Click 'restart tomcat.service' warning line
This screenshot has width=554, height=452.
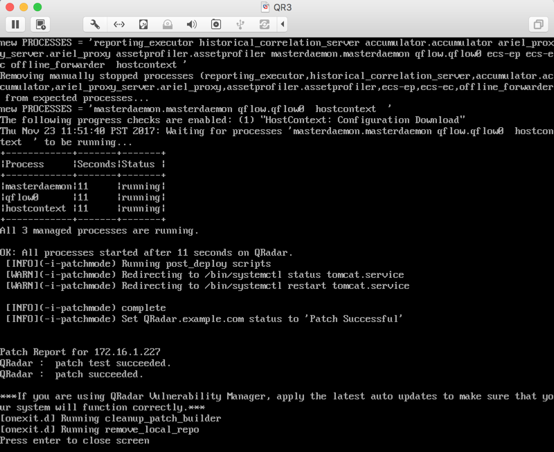[x=207, y=286]
